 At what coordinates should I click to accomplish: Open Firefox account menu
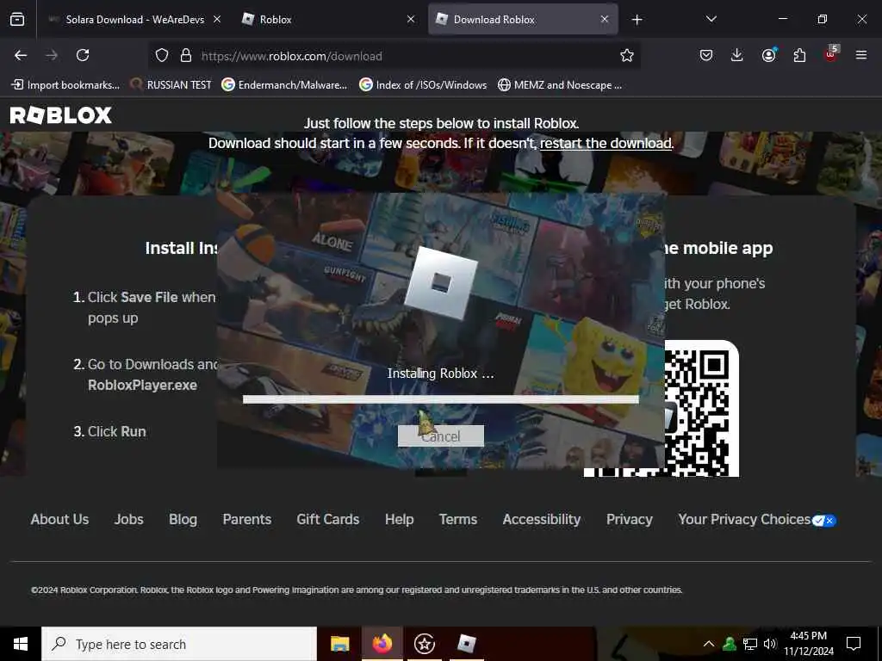[768, 55]
